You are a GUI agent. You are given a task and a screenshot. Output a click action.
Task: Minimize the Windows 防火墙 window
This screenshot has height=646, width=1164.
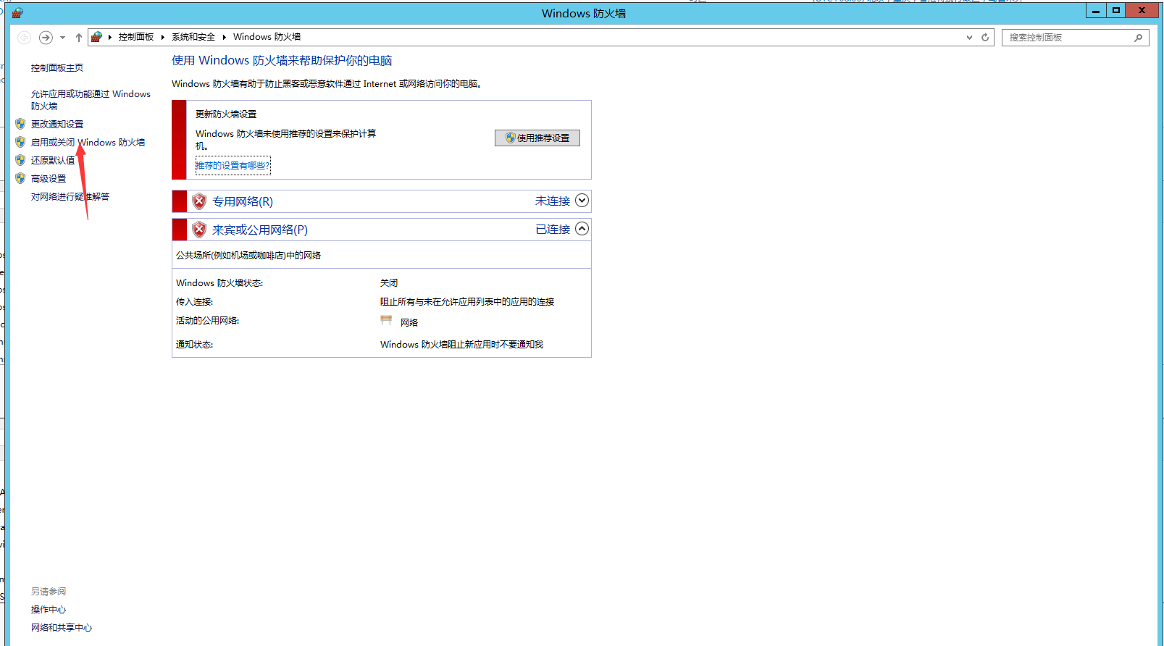tap(1096, 10)
